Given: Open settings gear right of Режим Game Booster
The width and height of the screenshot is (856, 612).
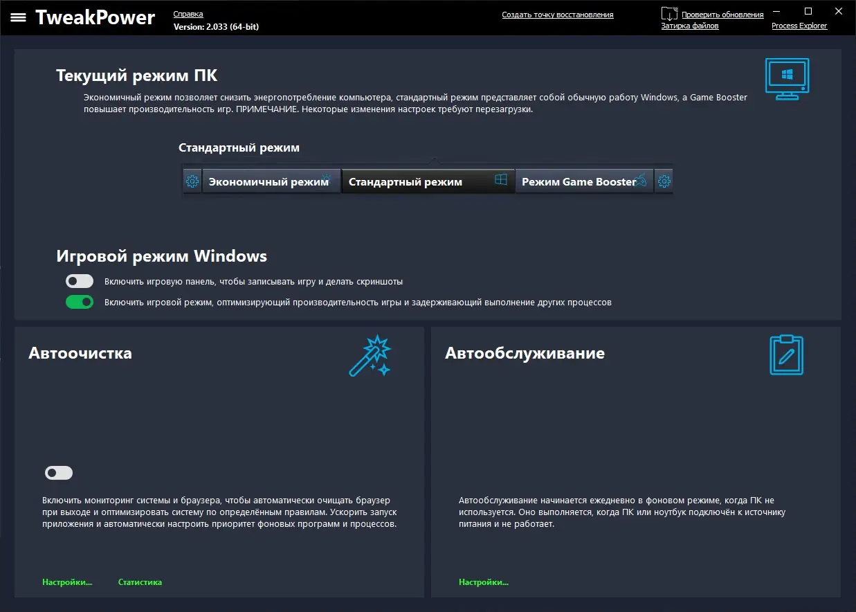Looking at the screenshot, I should point(664,181).
